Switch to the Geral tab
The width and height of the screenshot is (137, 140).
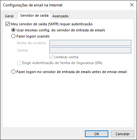pyautogui.click(x=9, y=16)
